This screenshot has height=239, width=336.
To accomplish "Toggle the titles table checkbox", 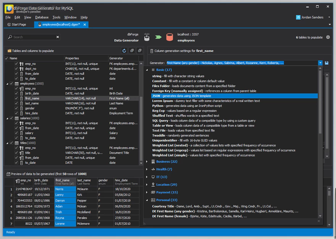I will pos(12,143).
